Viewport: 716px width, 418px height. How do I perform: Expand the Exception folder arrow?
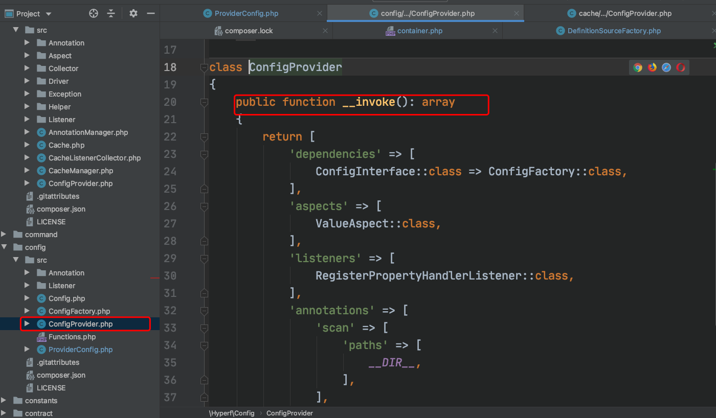tap(27, 94)
